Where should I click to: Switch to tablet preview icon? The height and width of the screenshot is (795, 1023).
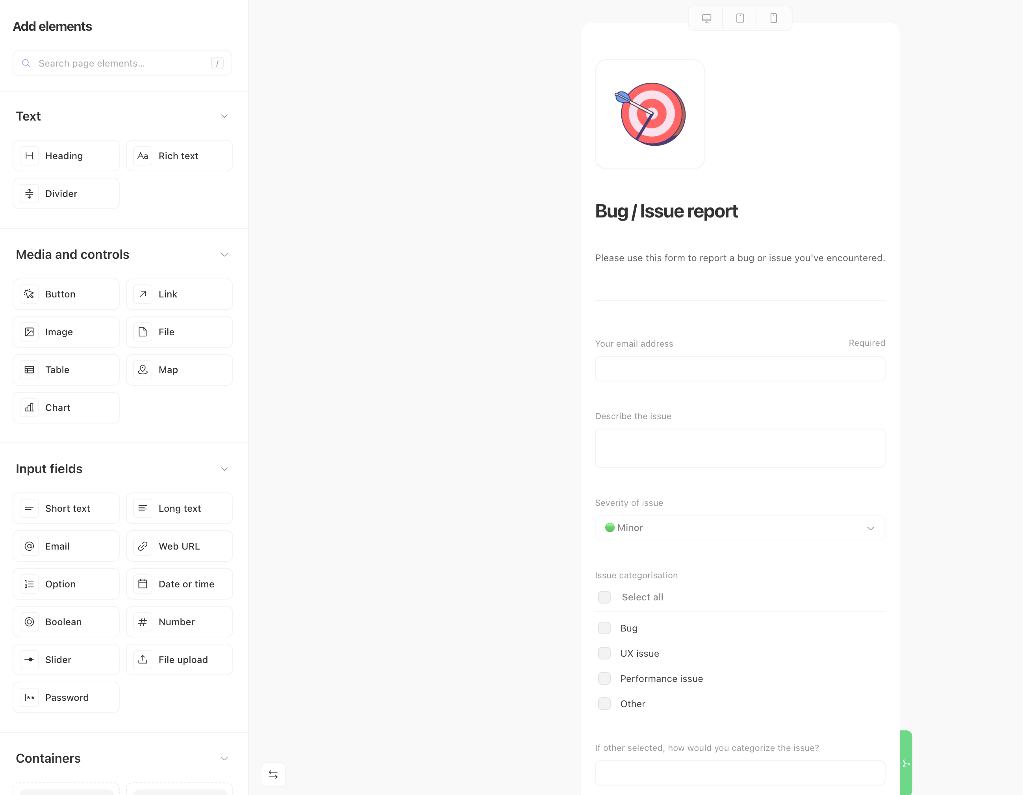[740, 18]
